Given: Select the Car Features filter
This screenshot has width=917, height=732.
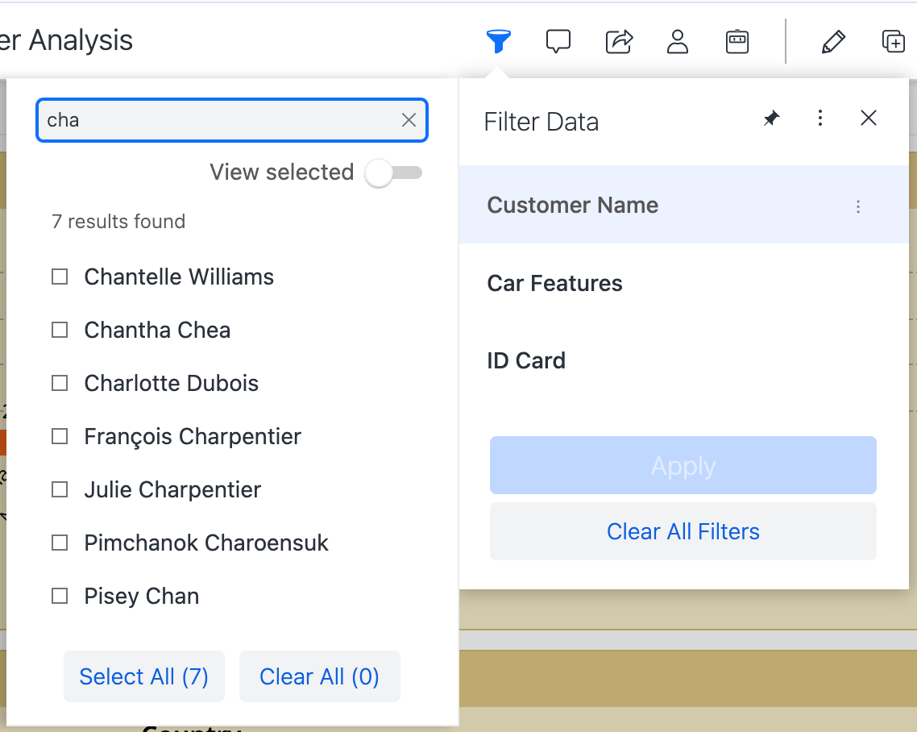Looking at the screenshot, I should pos(554,284).
